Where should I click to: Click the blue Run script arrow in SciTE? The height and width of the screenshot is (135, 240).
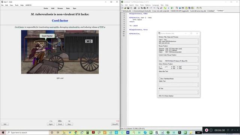coord(168,8)
